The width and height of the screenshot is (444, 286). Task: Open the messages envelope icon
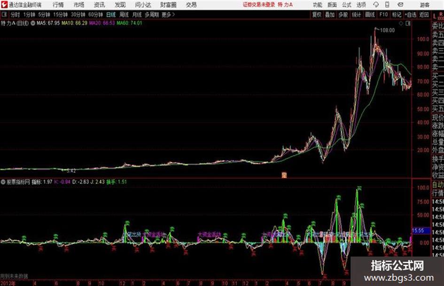coord(400,5)
